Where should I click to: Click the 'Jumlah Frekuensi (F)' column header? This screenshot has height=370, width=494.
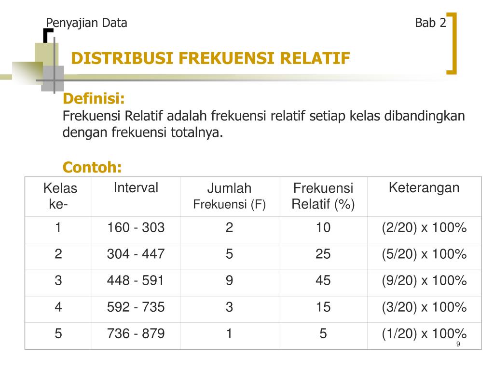pyautogui.click(x=229, y=196)
